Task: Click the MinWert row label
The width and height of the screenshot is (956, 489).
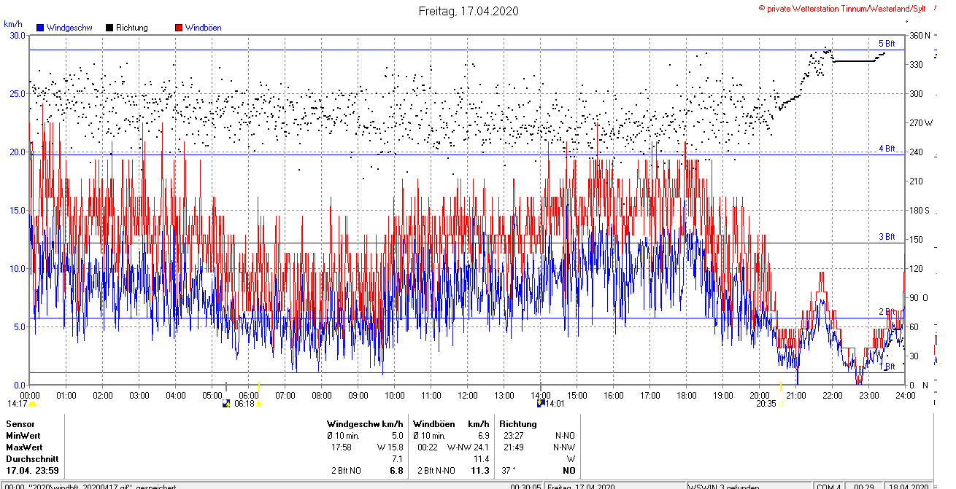Action: [23, 436]
